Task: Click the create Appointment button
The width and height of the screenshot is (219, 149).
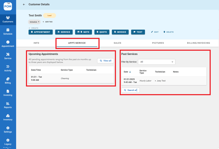Action: click(40, 32)
